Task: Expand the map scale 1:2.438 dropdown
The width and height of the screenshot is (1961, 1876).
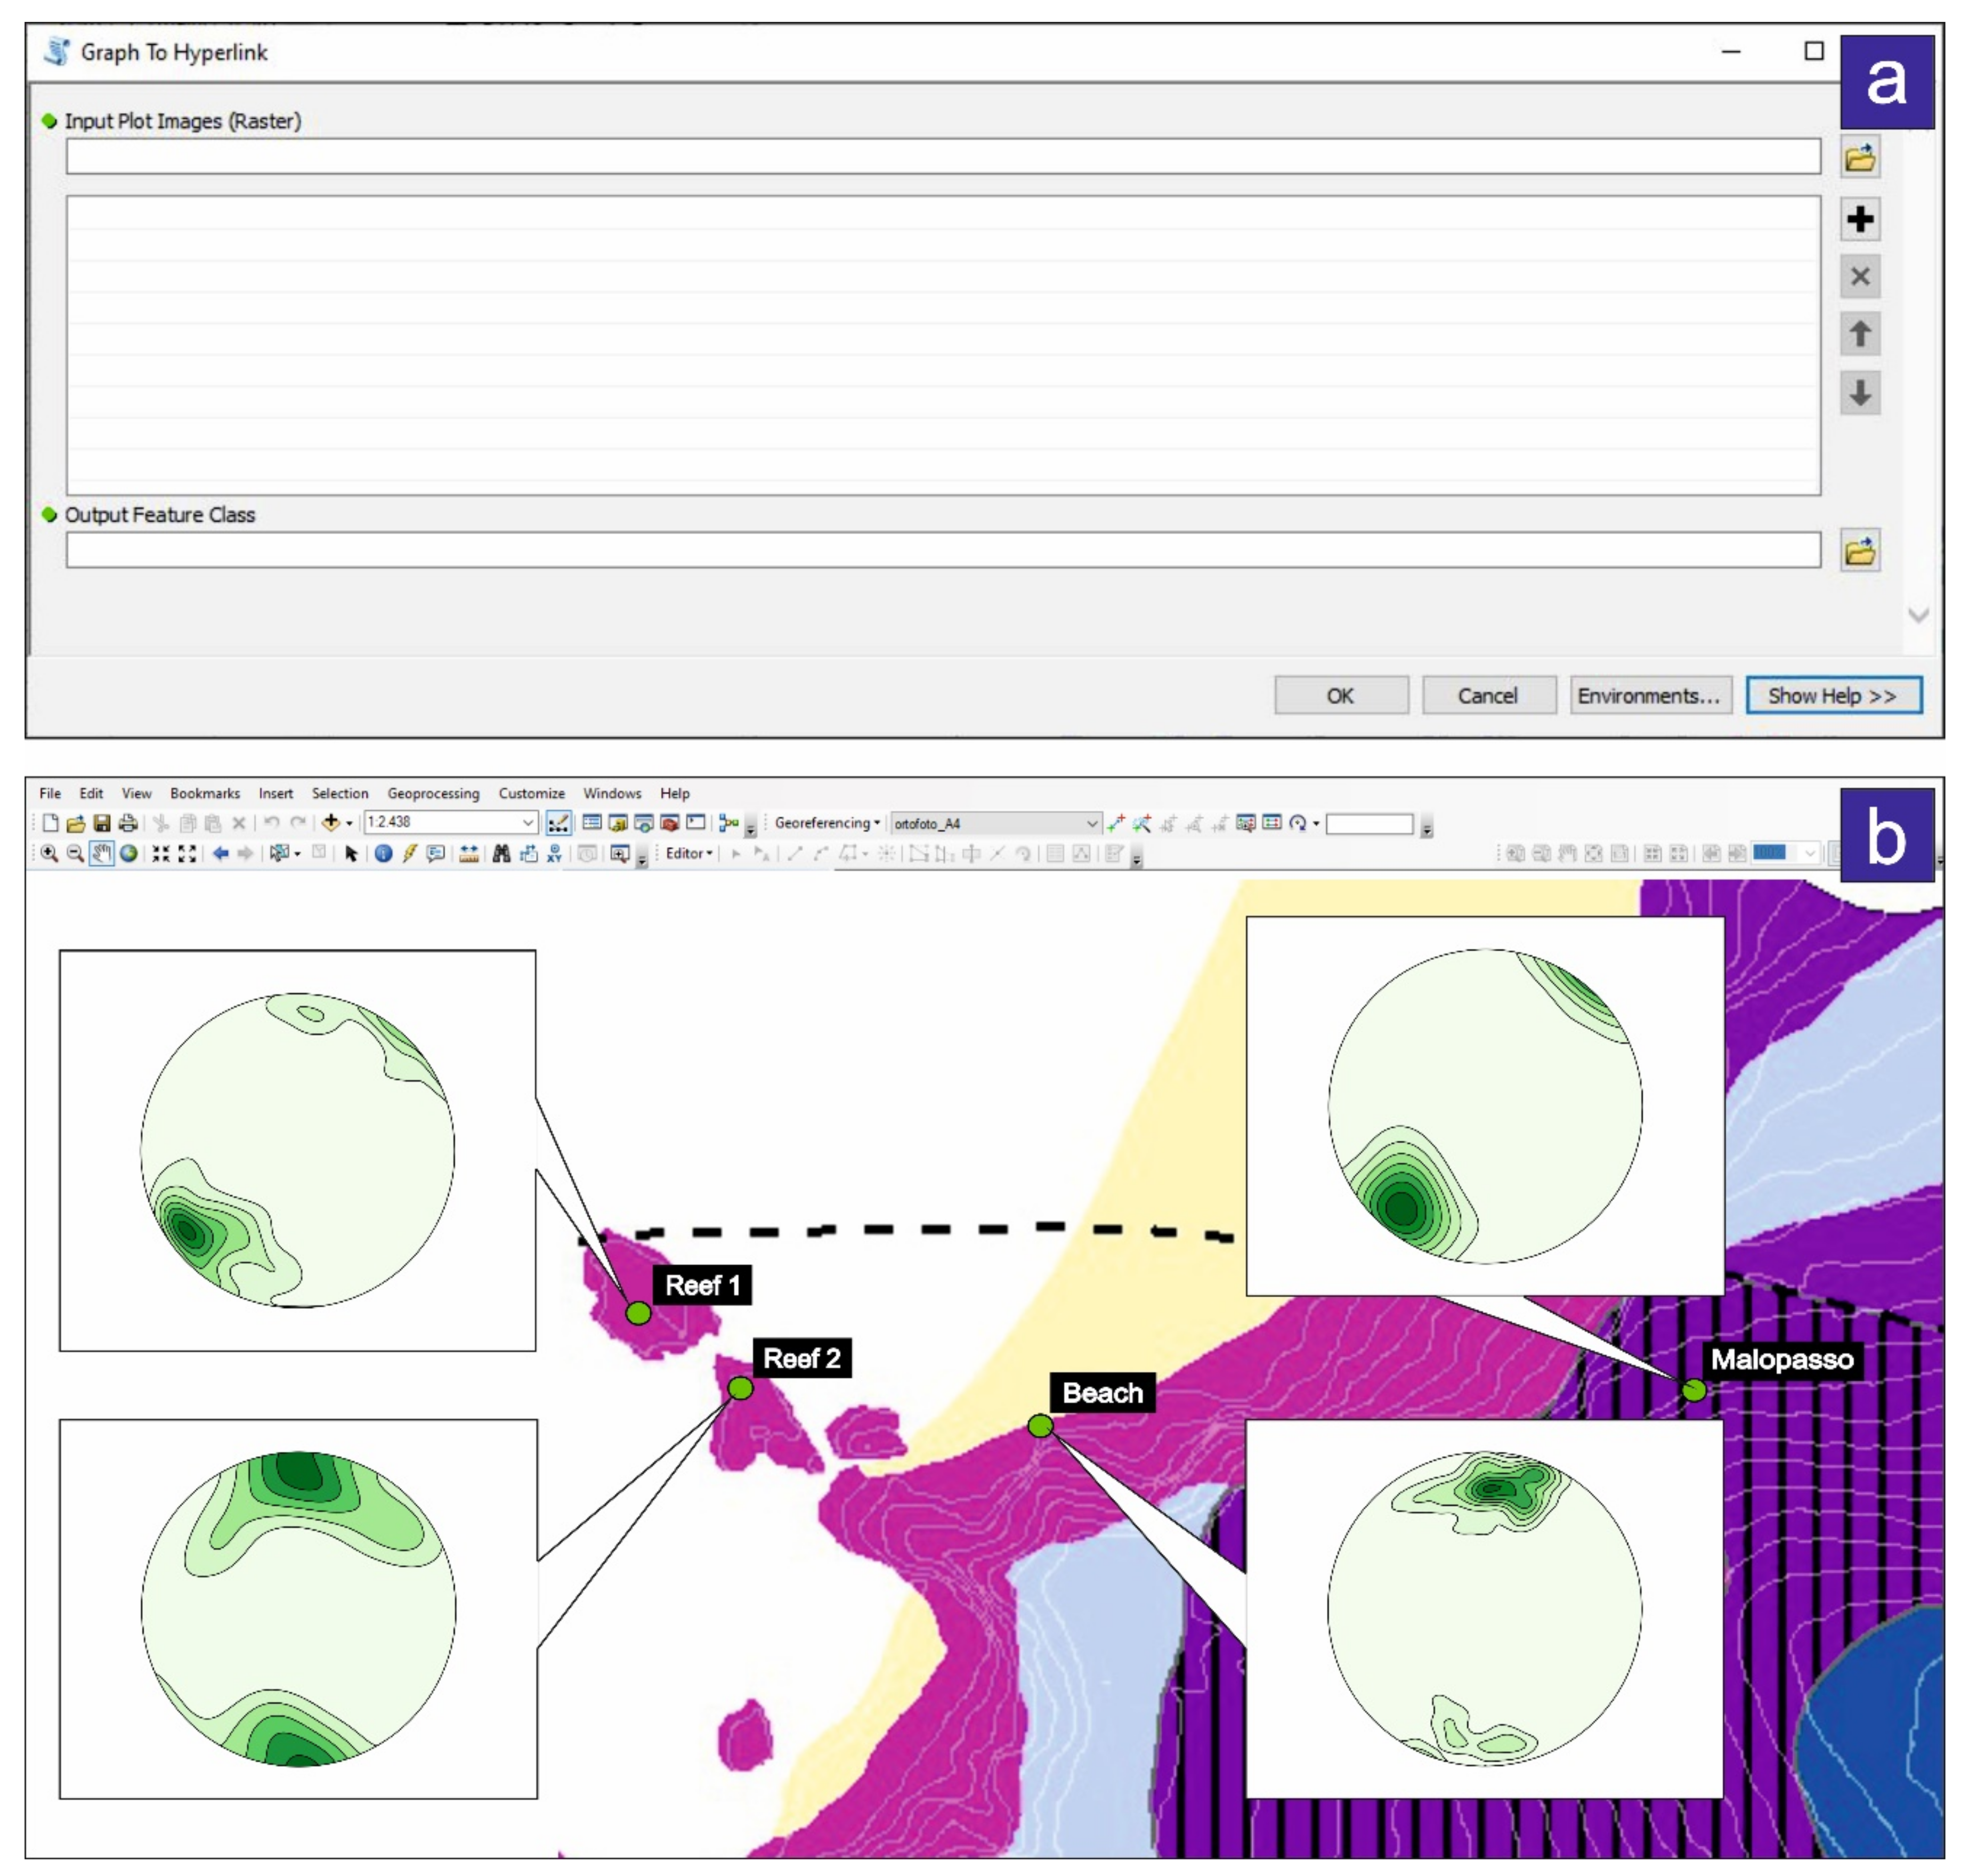Action: [528, 823]
